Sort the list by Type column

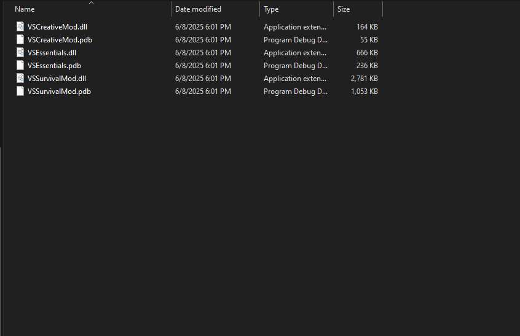point(271,9)
